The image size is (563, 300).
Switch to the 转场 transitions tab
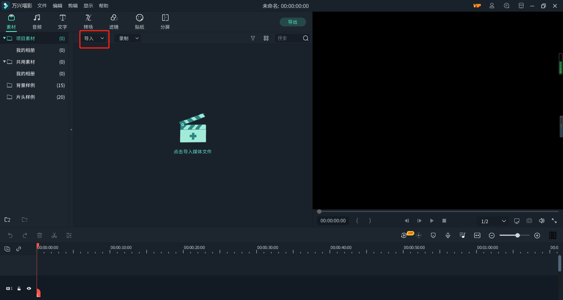[88, 22]
